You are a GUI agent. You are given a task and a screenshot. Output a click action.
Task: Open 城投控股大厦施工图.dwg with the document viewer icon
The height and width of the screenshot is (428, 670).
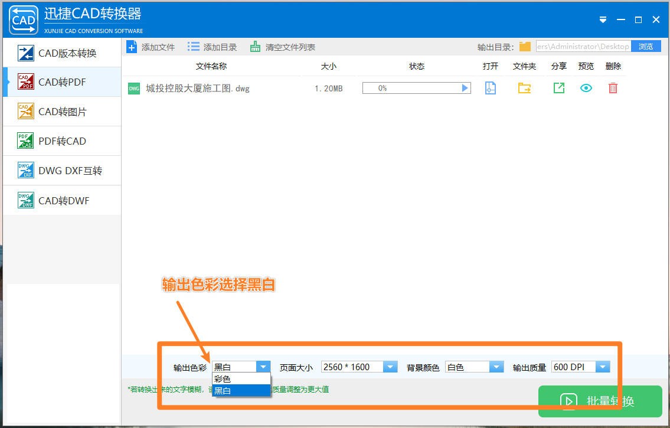coord(491,87)
